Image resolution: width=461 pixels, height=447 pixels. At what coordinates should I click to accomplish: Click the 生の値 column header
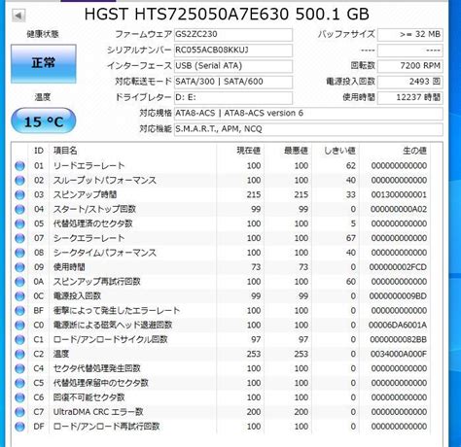click(414, 151)
